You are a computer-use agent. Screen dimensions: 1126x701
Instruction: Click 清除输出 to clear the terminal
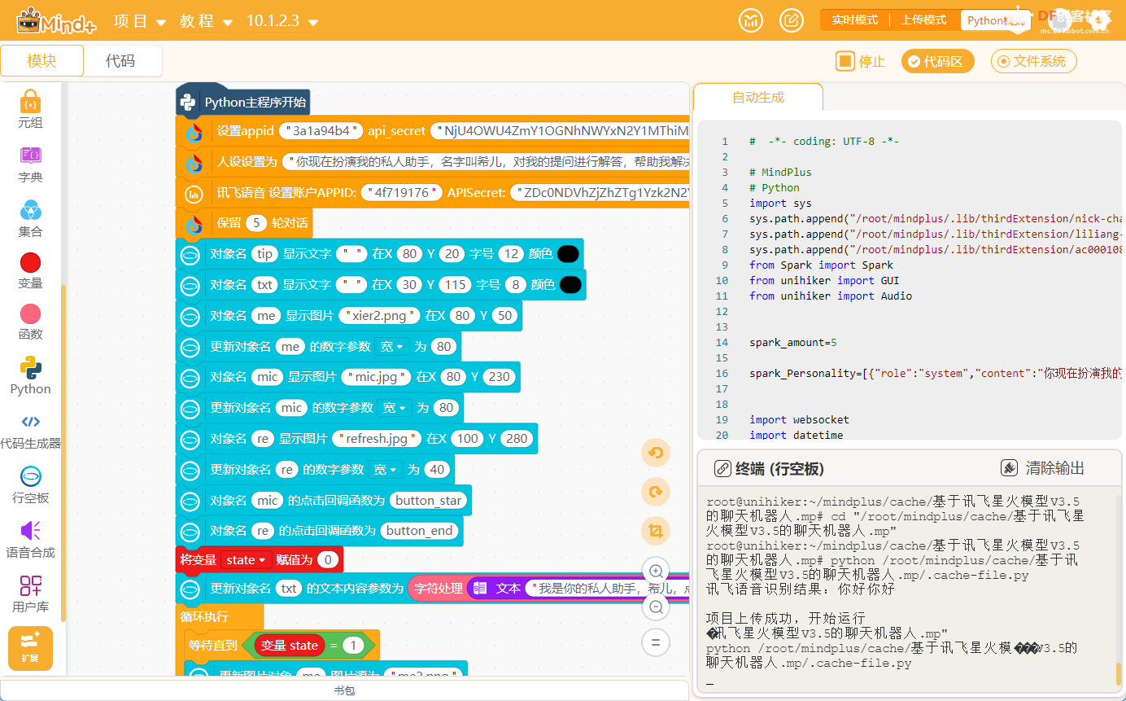point(1043,468)
